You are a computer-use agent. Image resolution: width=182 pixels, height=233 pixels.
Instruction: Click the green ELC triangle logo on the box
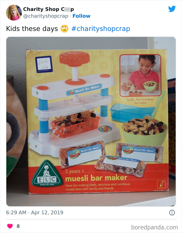[x=47, y=173]
